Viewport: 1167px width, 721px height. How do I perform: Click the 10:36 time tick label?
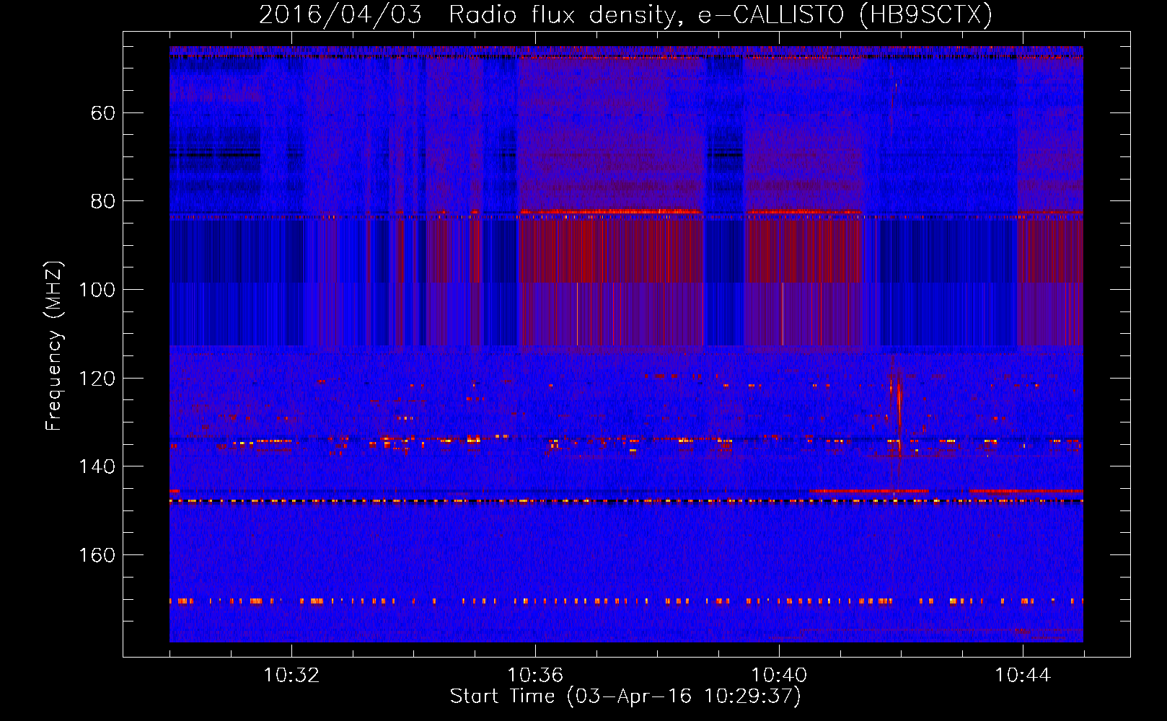pos(535,676)
